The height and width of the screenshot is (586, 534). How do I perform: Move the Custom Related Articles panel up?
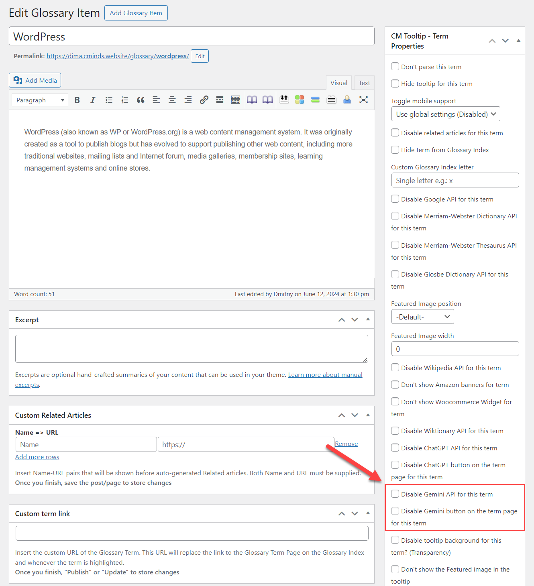pos(342,415)
